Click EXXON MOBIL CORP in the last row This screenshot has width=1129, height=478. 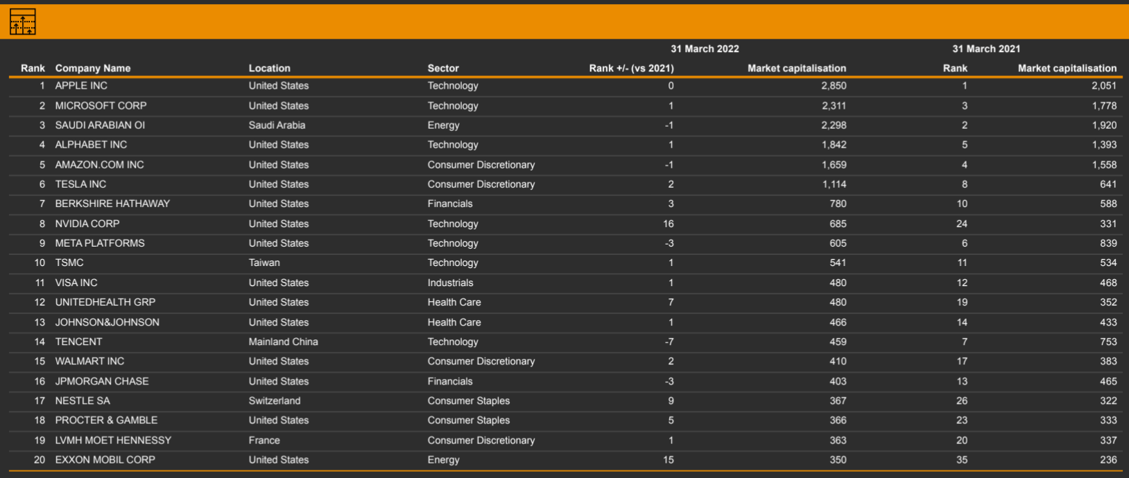coord(105,460)
